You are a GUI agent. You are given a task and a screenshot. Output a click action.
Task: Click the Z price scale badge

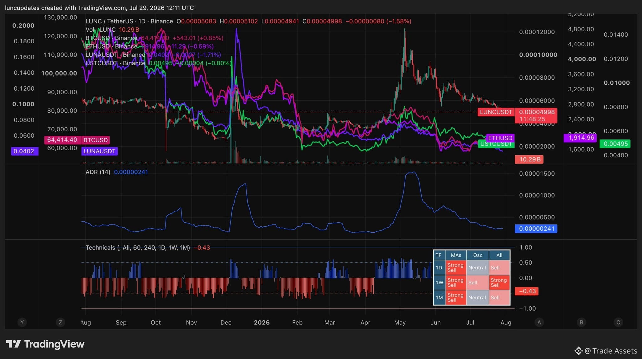[61, 322]
